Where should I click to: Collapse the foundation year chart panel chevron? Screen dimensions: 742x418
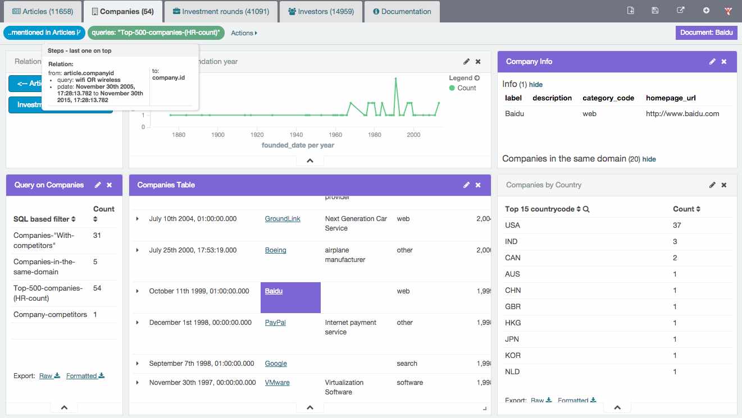pos(310,161)
